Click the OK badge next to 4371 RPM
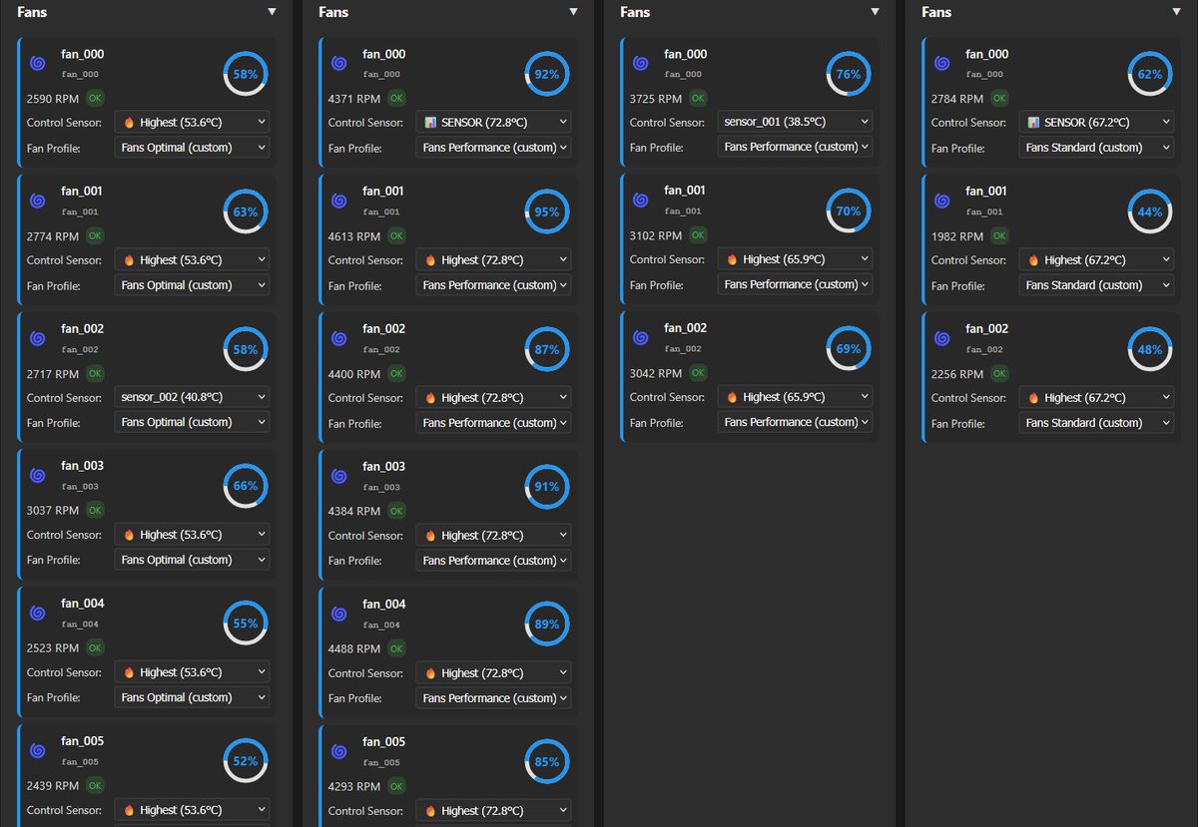The height and width of the screenshot is (827, 1198). pos(396,99)
